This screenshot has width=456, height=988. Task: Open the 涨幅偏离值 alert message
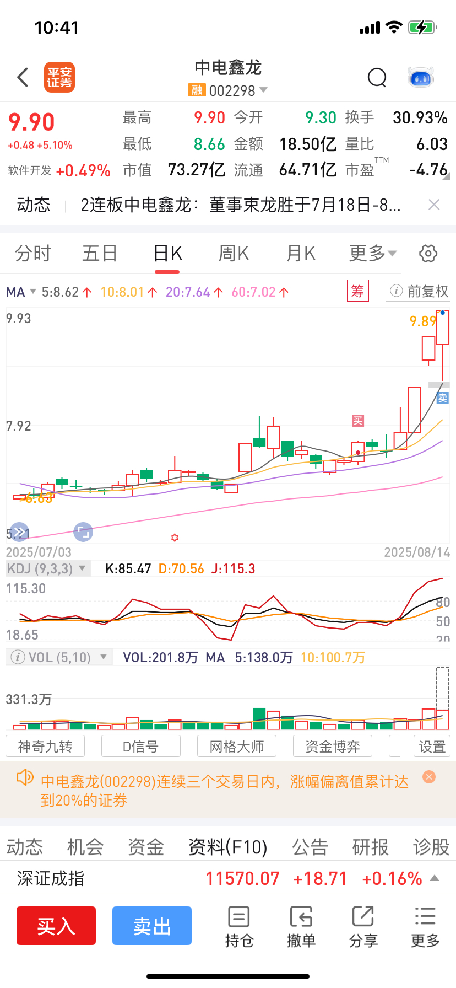225,791
